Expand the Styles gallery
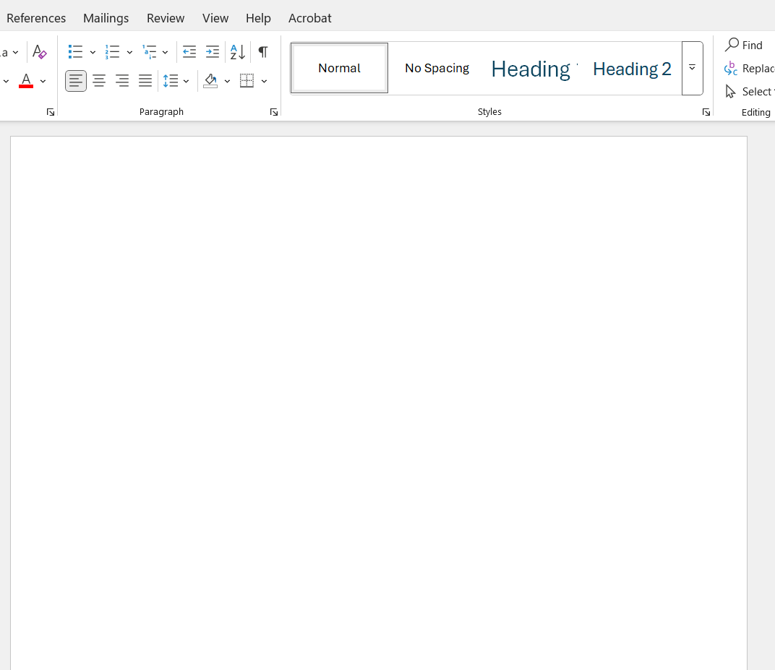Screen dimensions: 775x670 pos(692,68)
